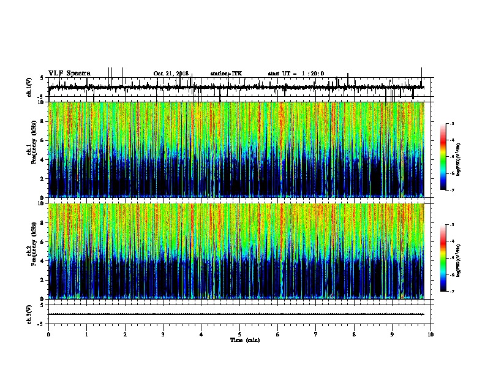Click inside the ch.1 spectrogram panel

tap(236, 150)
